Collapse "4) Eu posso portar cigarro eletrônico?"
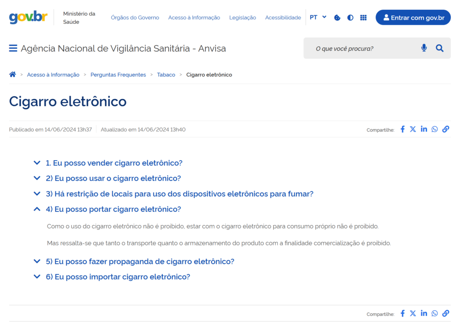Viewport: 459px width, 333px height. [113, 209]
